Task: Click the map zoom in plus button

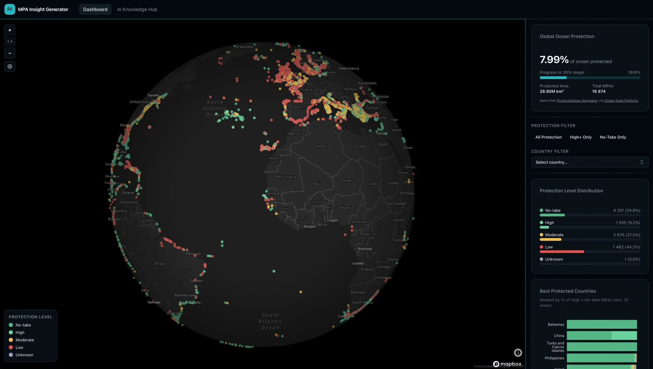Action: [x=10, y=30]
